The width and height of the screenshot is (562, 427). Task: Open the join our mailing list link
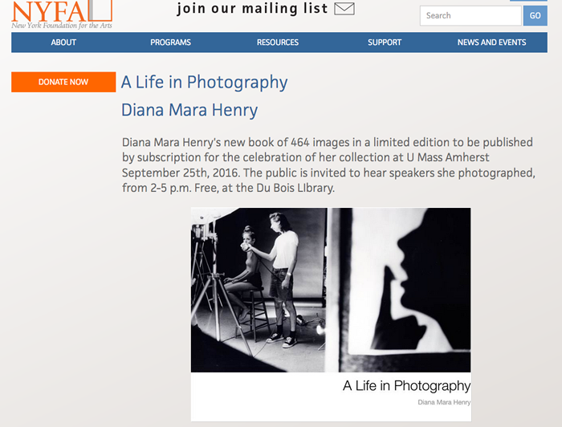252,9
